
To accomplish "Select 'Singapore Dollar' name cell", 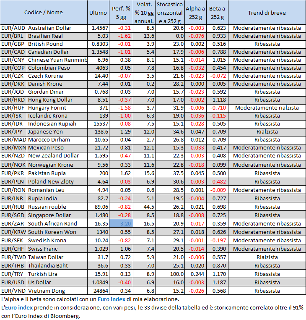I will coord(57,215).
